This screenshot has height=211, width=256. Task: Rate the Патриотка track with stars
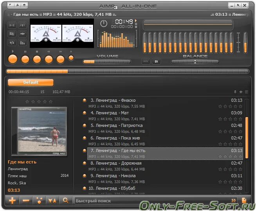coord(230,132)
